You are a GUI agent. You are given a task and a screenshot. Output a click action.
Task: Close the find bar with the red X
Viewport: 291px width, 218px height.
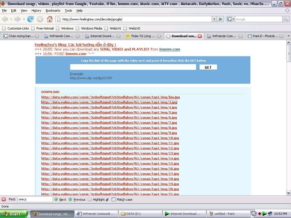tap(4, 199)
